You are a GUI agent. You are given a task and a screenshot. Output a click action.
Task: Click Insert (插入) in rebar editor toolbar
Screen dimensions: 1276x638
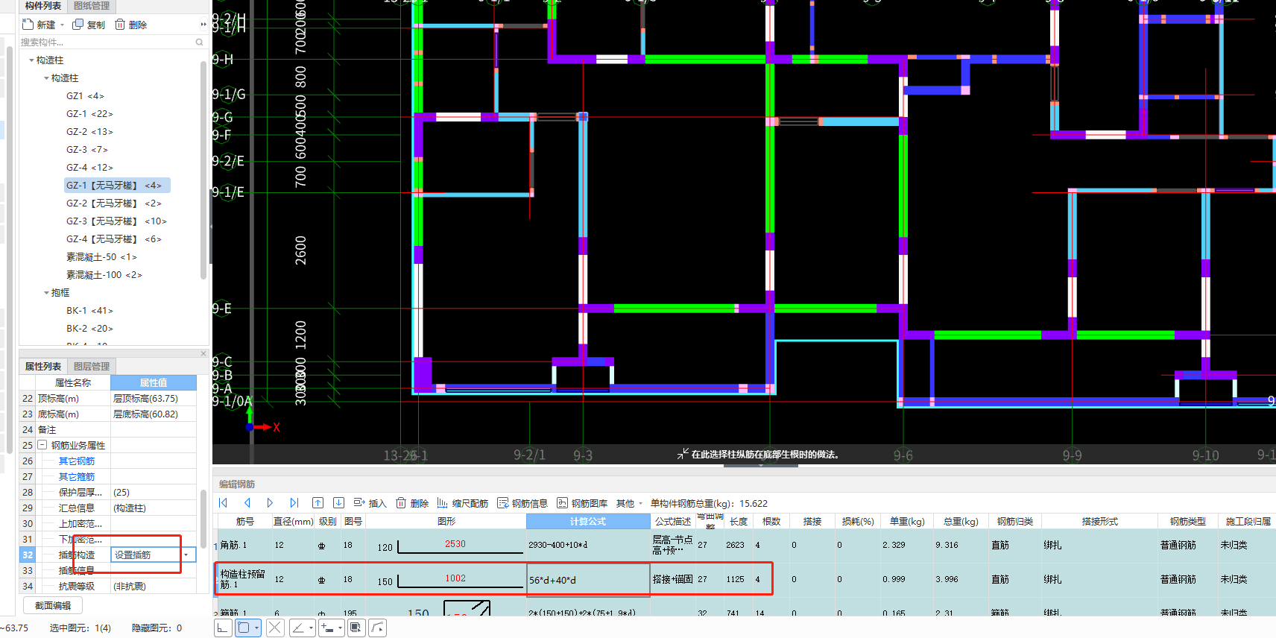tap(370, 503)
